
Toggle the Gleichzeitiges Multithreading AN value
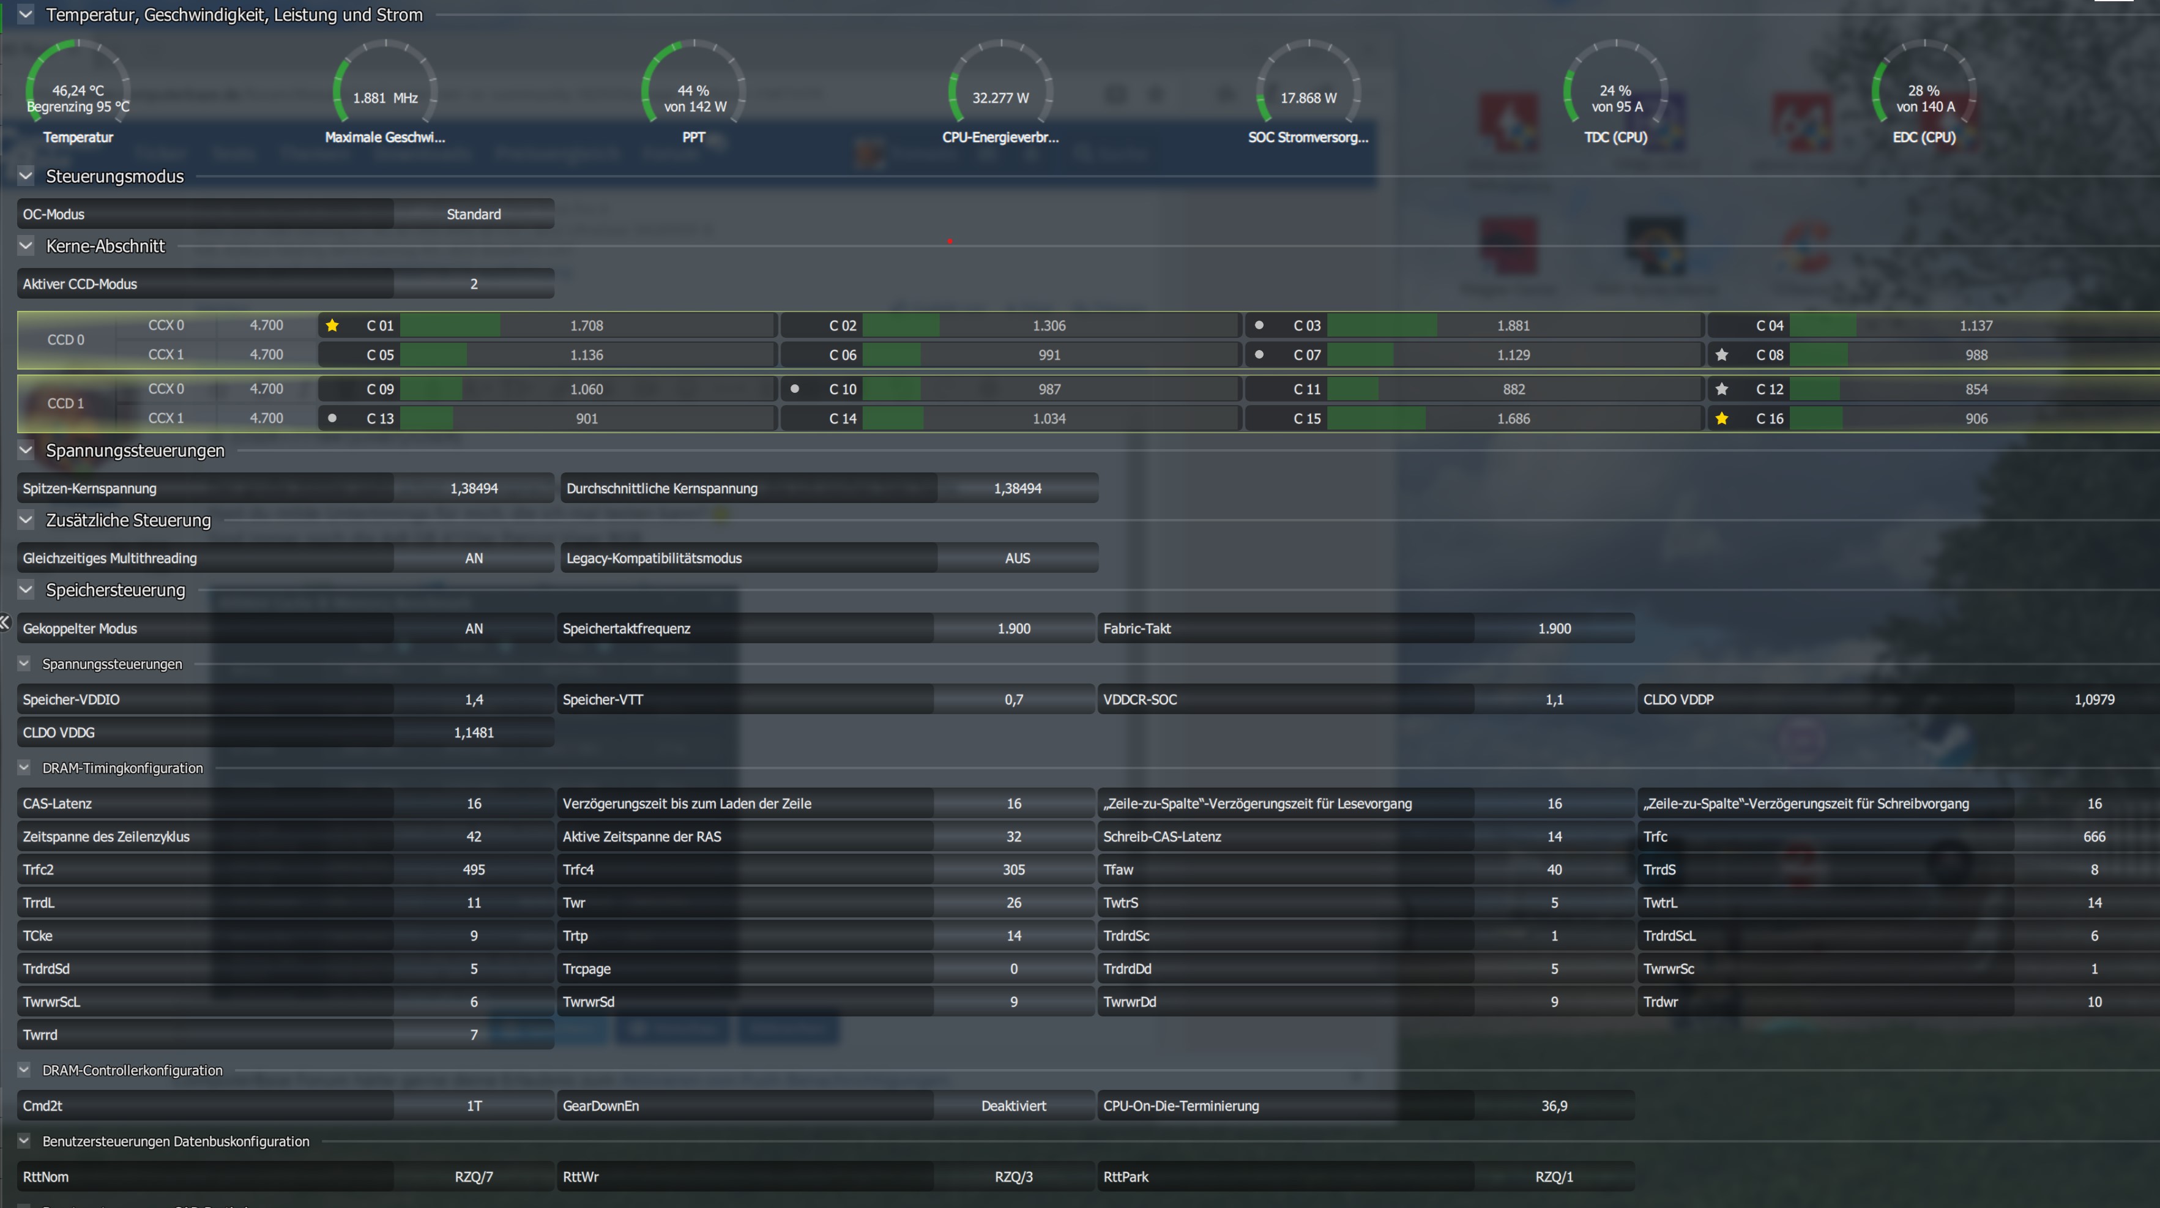point(474,558)
